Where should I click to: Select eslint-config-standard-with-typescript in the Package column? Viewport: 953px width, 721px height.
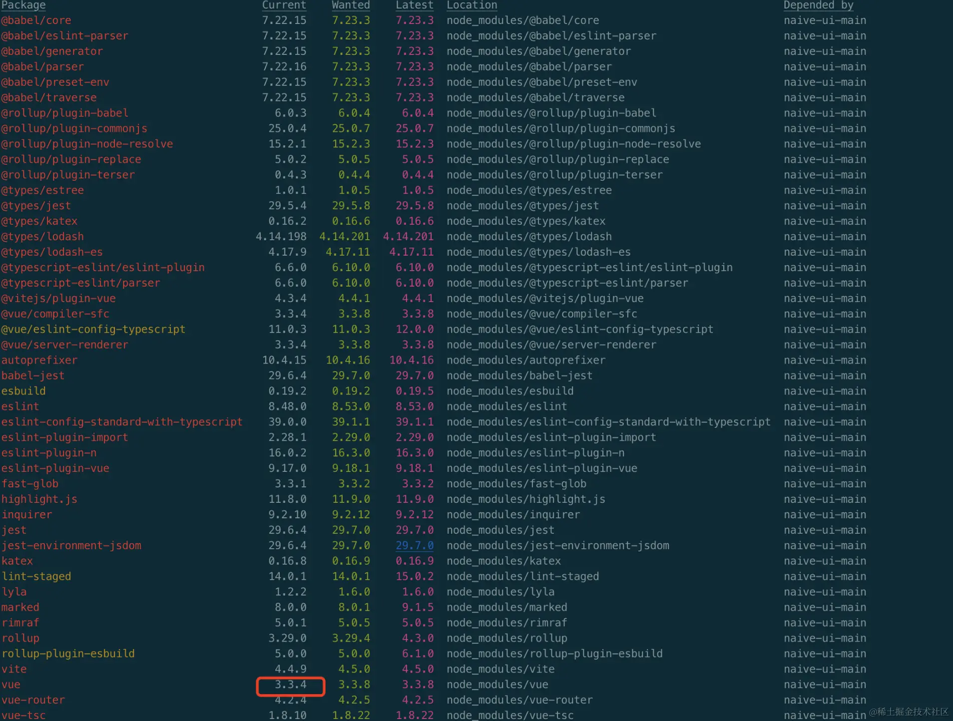[x=122, y=422]
